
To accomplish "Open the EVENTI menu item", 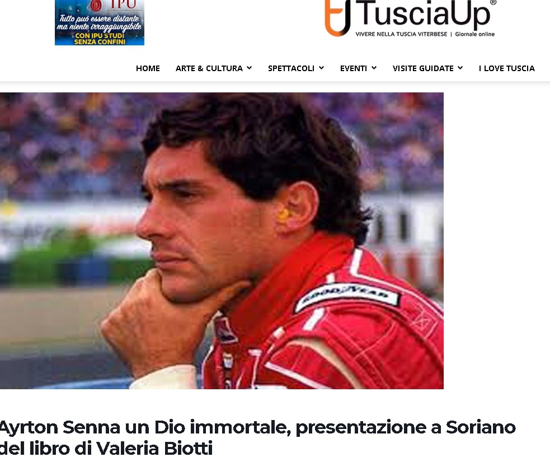I will point(353,68).
